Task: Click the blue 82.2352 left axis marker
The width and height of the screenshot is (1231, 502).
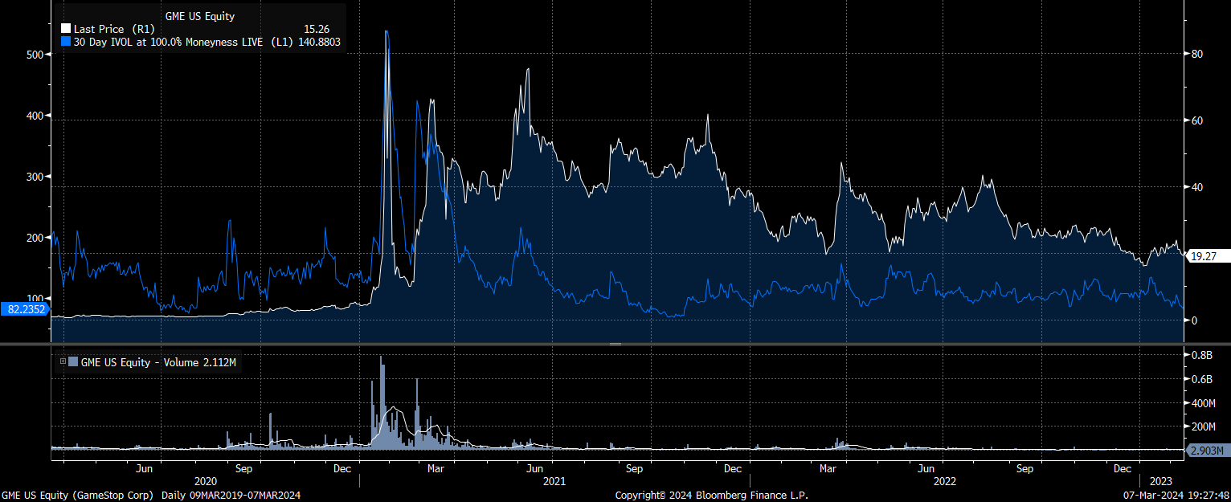Action: click(x=26, y=309)
